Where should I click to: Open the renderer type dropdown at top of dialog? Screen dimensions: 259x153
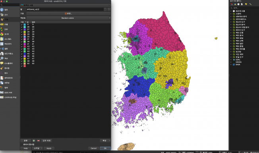click(x=66, y=5)
